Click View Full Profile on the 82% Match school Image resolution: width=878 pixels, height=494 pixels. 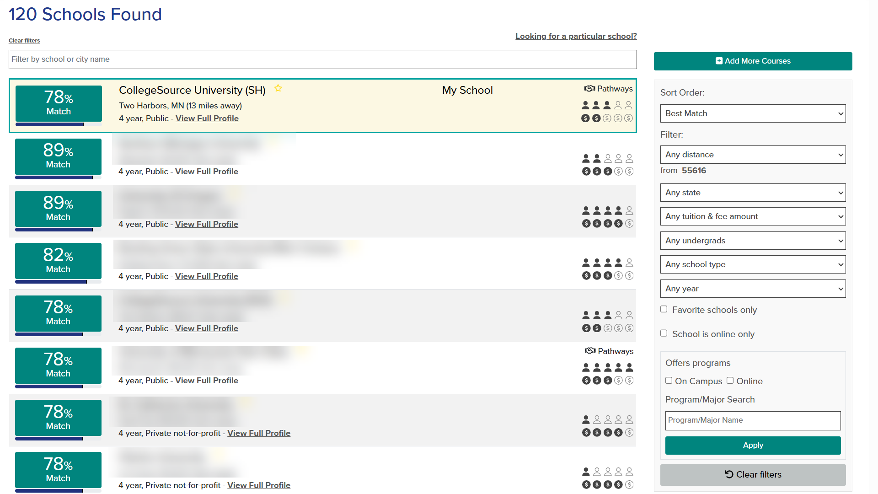pyautogui.click(x=206, y=276)
